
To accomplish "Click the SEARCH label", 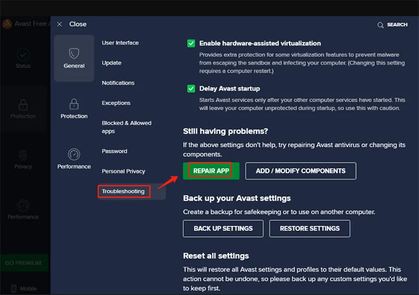I will tap(398, 25).
